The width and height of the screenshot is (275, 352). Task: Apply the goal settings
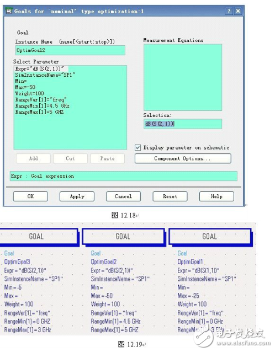[77, 196]
